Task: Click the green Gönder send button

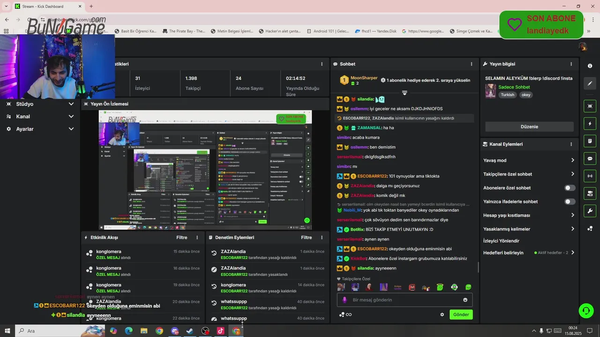Action: pos(461,315)
